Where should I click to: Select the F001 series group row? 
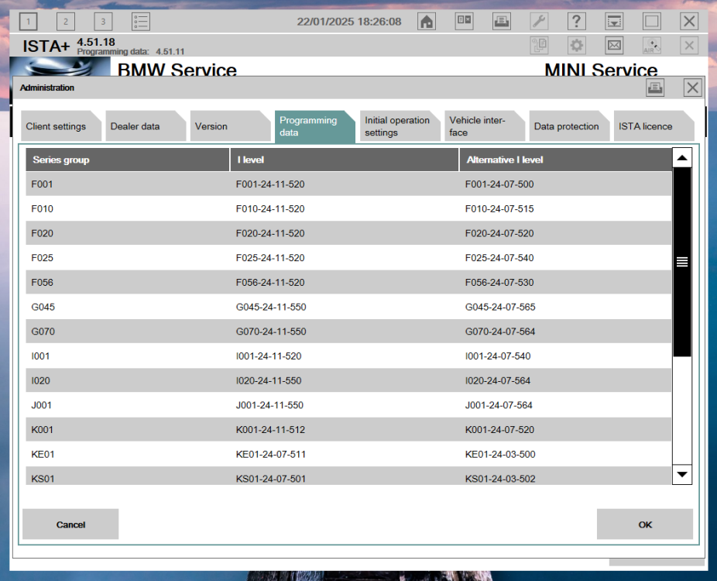348,184
